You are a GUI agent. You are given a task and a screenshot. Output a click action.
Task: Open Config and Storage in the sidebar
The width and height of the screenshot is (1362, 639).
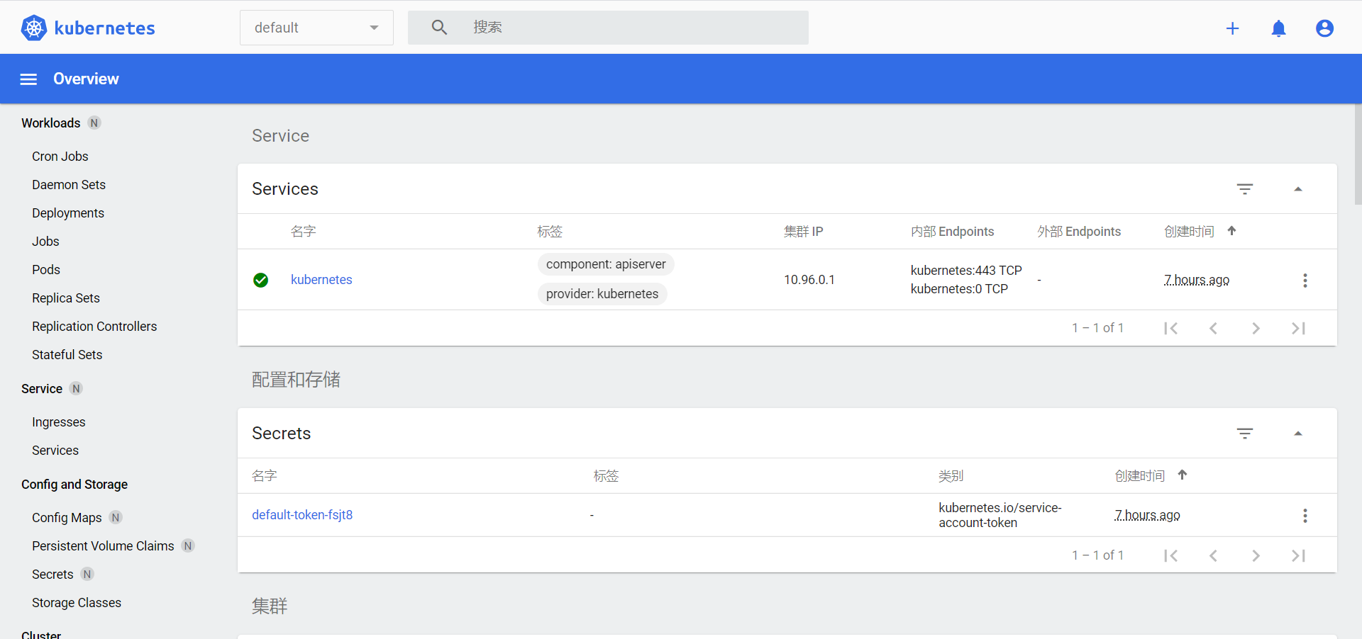[x=74, y=485]
